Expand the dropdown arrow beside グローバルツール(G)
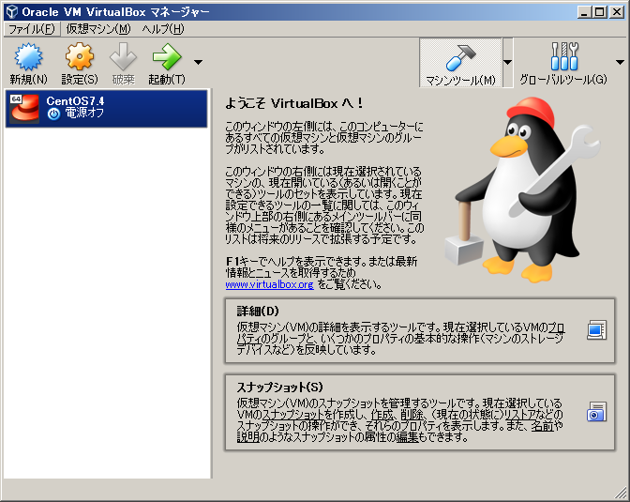 pyautogui.click(x=620, y=62)
